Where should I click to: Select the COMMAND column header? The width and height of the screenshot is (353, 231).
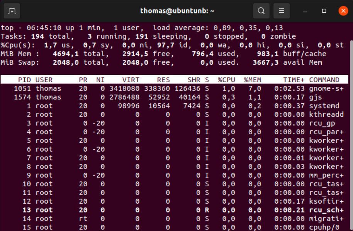[x=324, y=79]
